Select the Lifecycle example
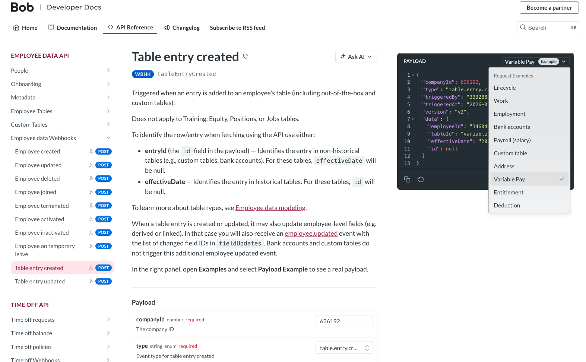The width and height of the screenshot is (586, 362). [529, 88]
